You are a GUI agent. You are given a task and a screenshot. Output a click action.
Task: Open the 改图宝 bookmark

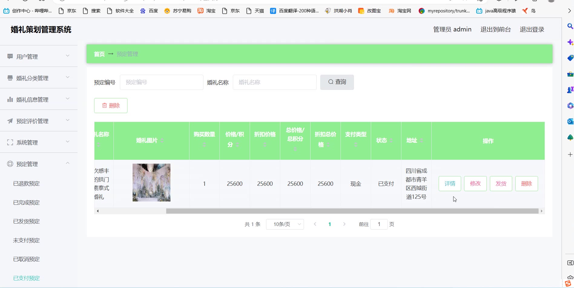click(369, 11)
